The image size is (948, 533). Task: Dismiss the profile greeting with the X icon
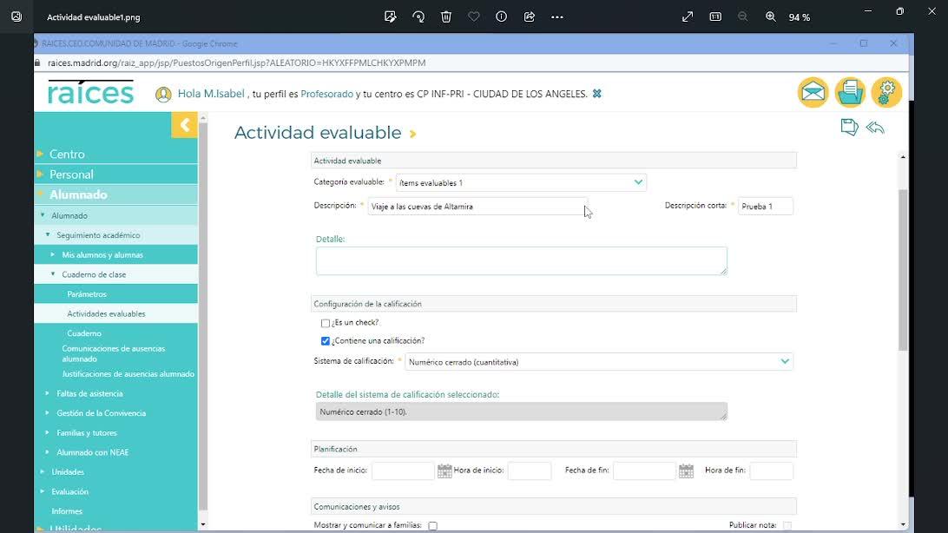click(596, 94)
